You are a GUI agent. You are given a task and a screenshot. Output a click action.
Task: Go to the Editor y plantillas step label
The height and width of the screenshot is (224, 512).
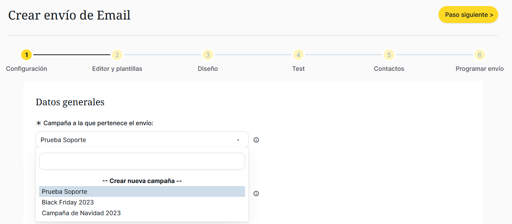click(117, 69)
